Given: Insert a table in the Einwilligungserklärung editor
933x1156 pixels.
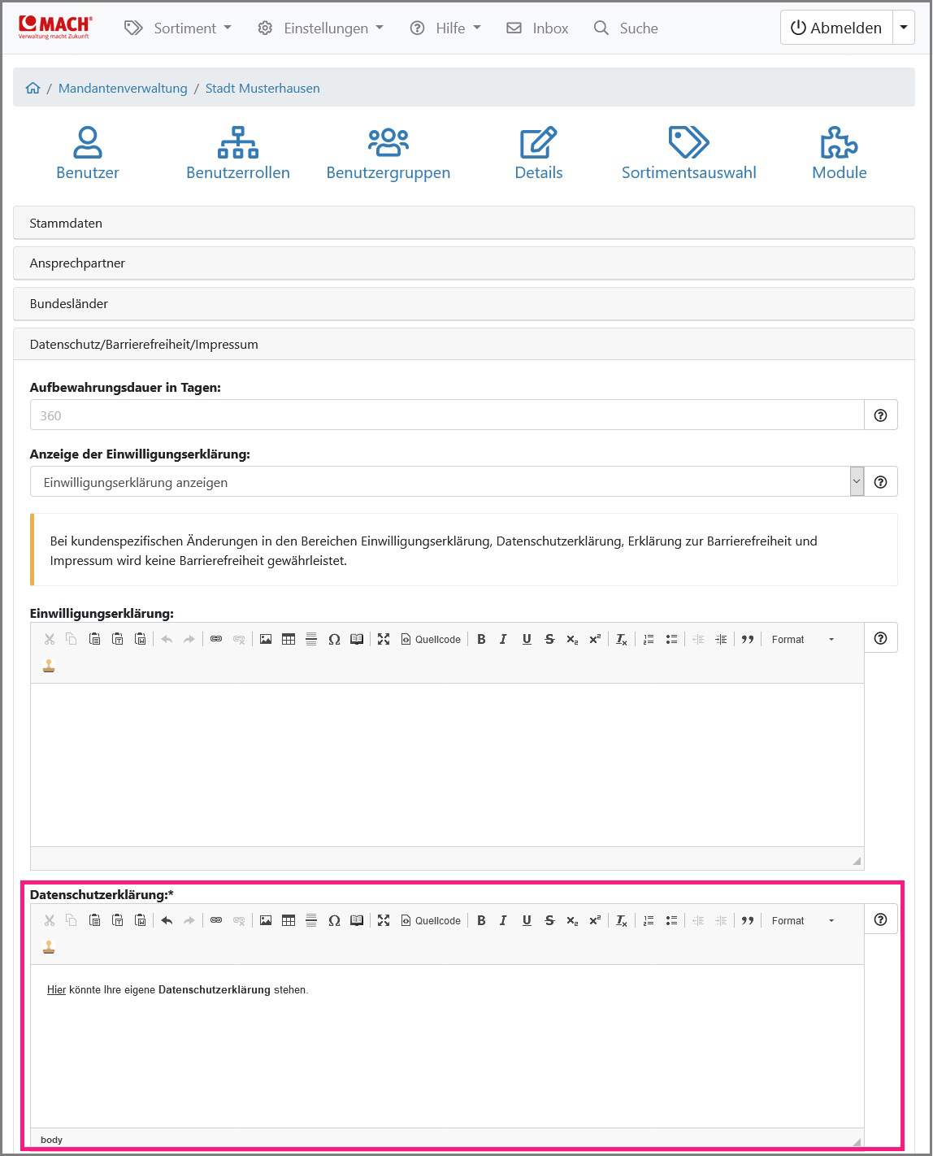Looking at the screenshot, I should (x=289, y=639).
